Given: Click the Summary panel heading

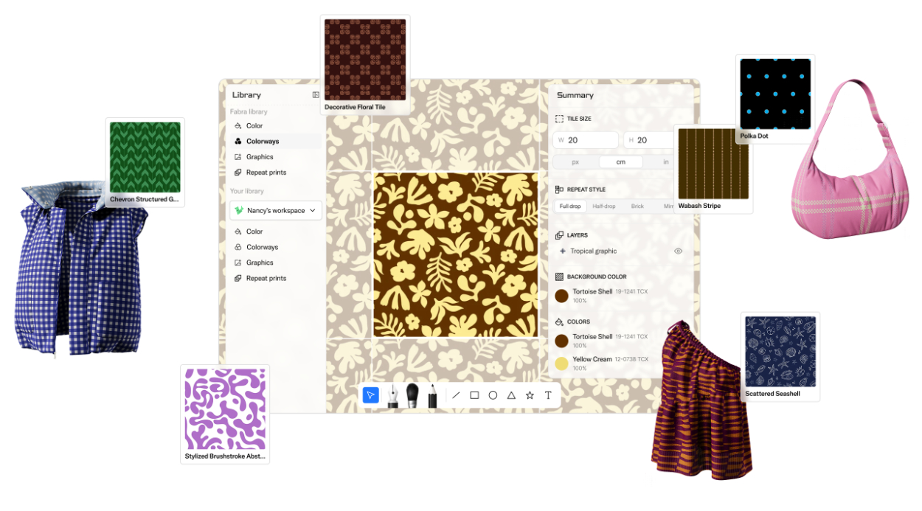Looking at the screenshot, I should tap(575, 95).
